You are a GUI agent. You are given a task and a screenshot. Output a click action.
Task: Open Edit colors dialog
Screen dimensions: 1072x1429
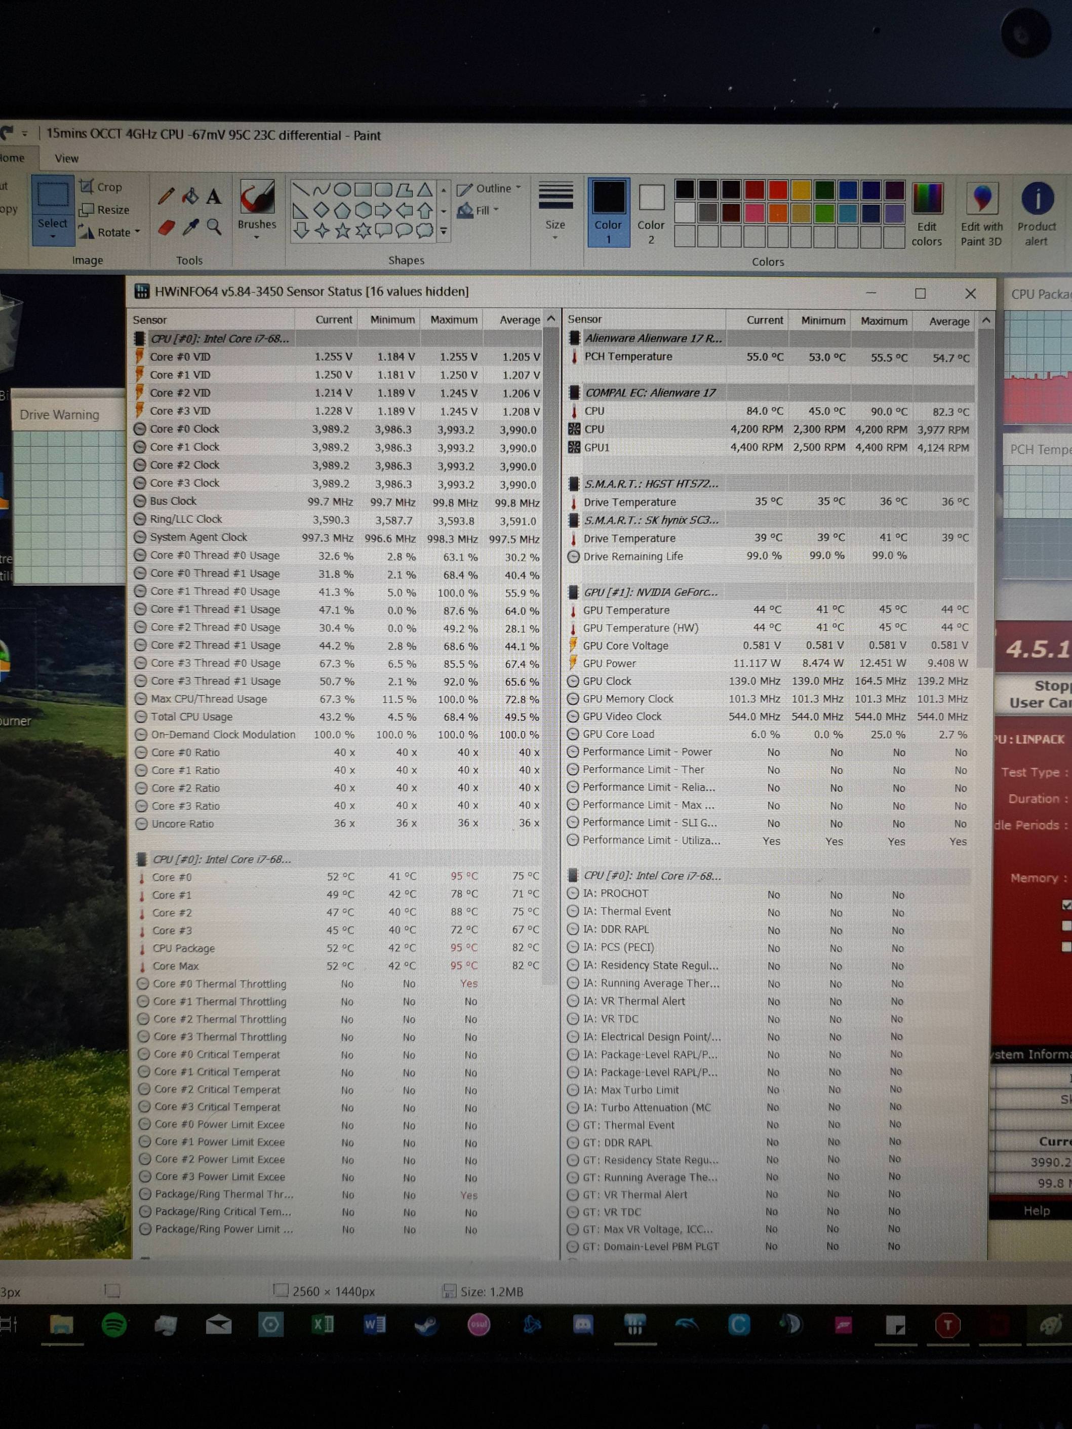coord(927,215)
